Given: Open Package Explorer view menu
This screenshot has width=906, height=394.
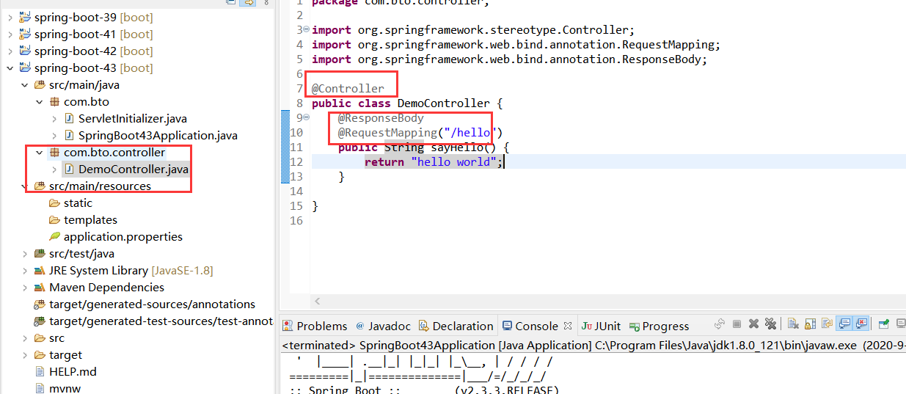Looking at the screenshot, I should (265, 2).
